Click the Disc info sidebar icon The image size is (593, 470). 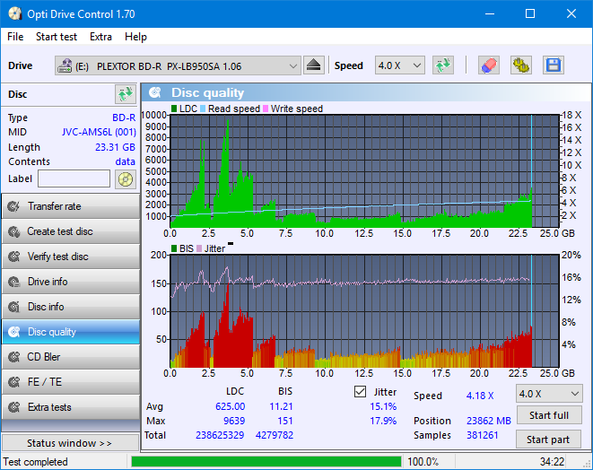14,307
